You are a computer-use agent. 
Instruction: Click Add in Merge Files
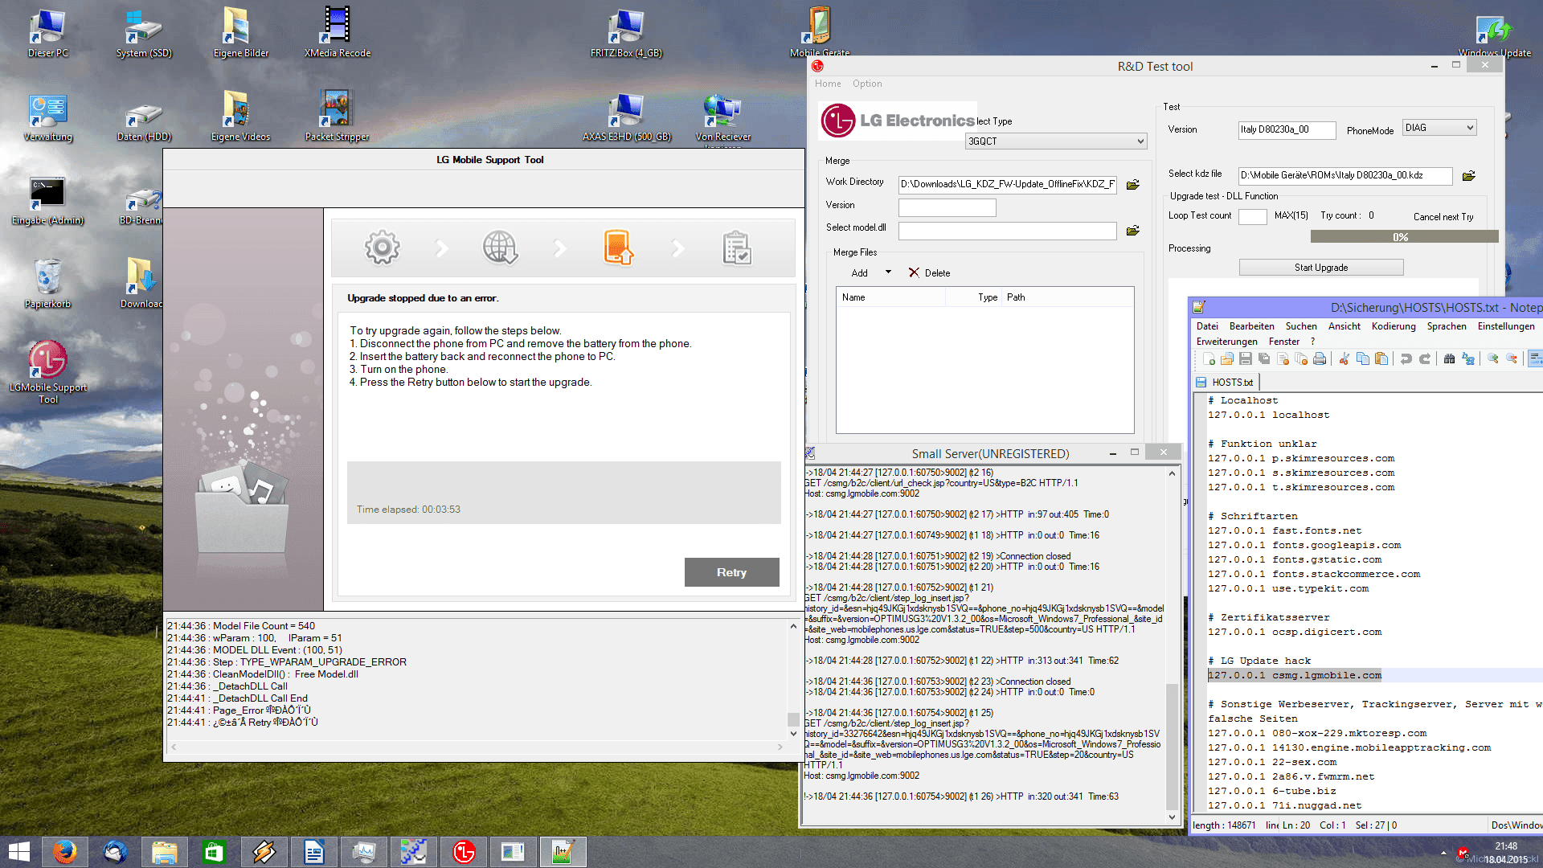click(859, 273)
